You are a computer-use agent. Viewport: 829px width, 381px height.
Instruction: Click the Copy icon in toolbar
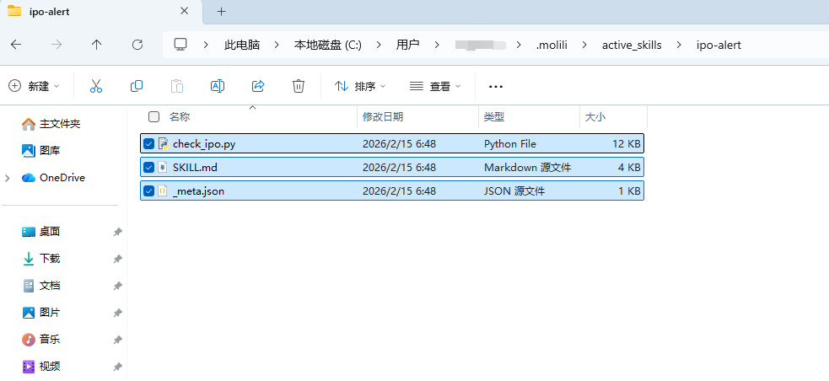click(x=137, y=86)
